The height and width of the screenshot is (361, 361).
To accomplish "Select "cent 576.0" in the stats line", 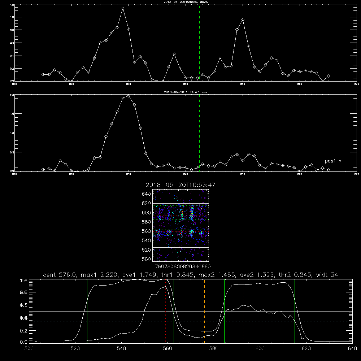I will click(x=60, y=275).
